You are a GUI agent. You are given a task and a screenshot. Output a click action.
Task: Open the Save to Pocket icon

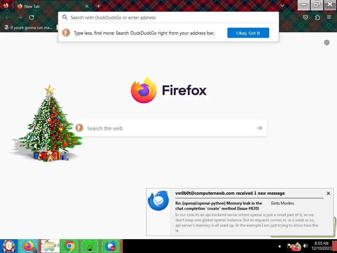tap(305, 17)
